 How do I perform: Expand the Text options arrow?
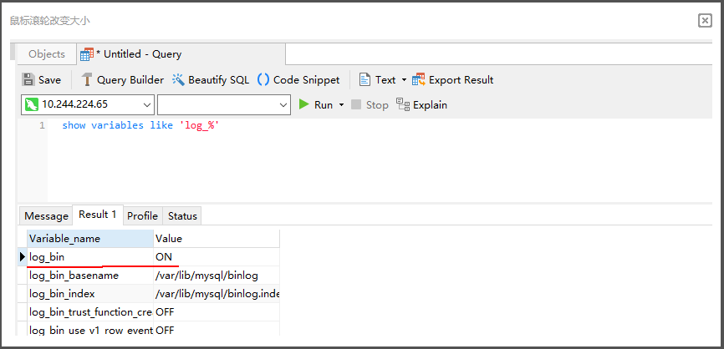tap(404, 80)
